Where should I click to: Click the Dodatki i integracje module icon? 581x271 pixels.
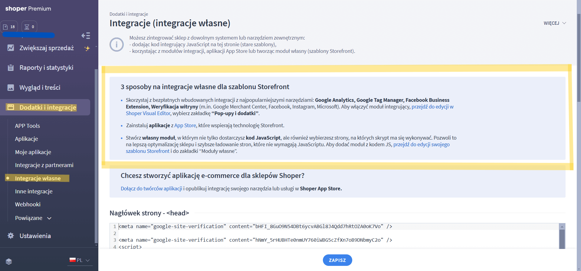[11, 107]
